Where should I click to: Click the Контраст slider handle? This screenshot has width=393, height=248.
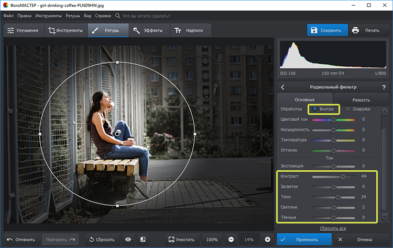click(x=343, y=176)
